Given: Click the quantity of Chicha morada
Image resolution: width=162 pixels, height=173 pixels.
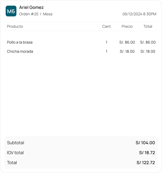Looking at the screenshot, I should [107, 51].
